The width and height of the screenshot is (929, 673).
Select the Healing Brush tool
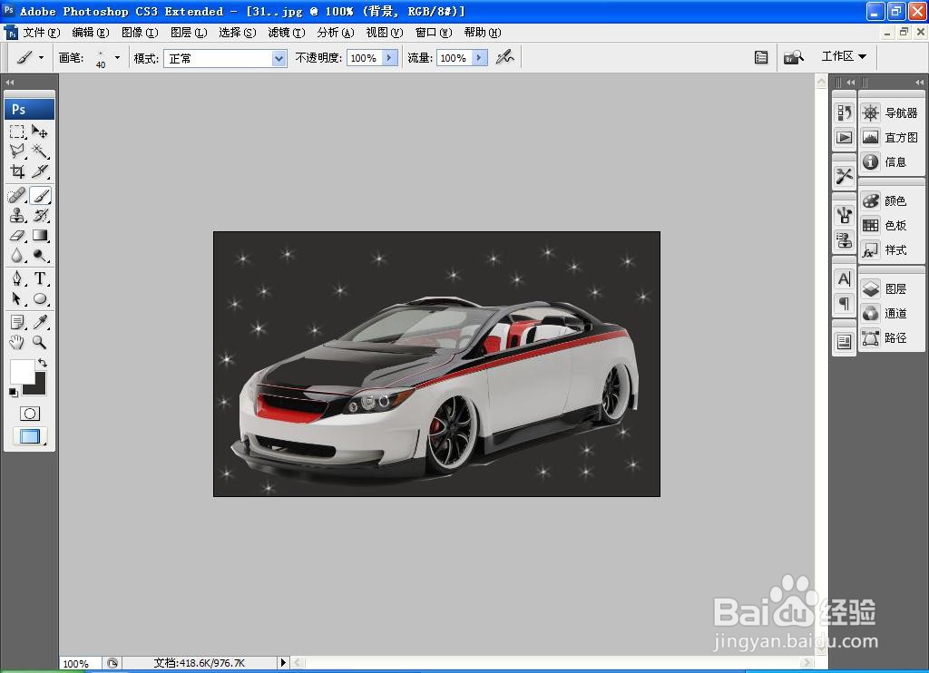pyautogui.click(x=17, y=195)
